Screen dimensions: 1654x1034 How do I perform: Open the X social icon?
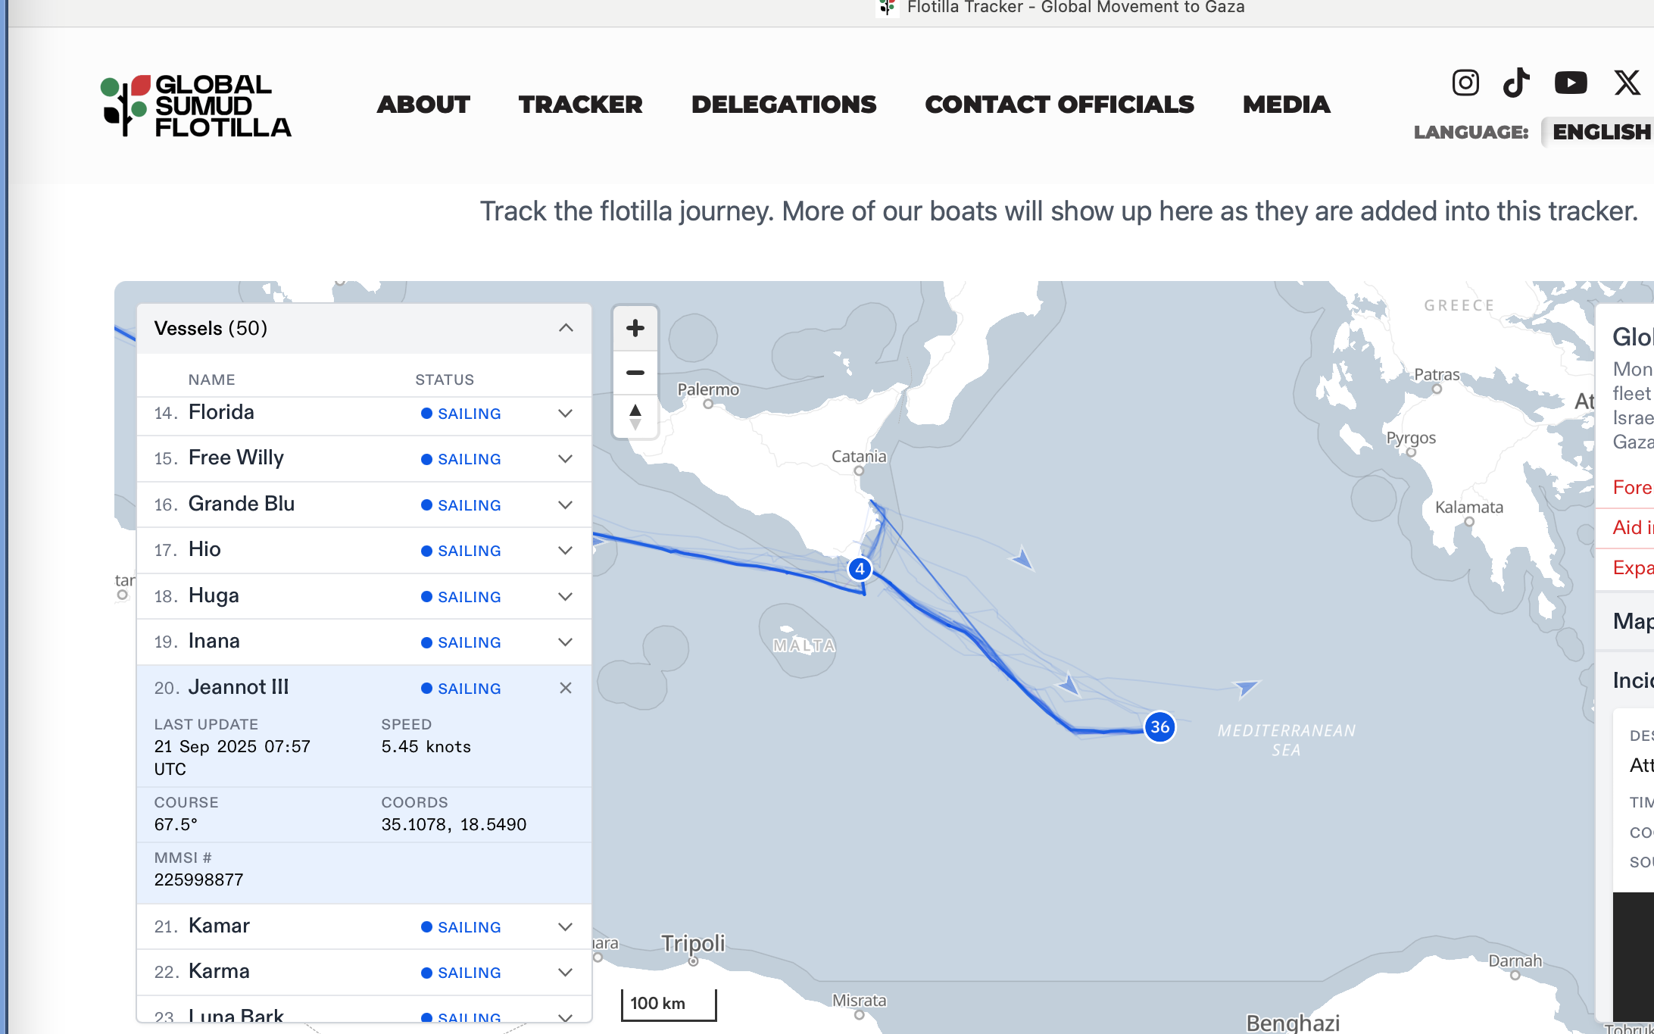[1626, 83]
